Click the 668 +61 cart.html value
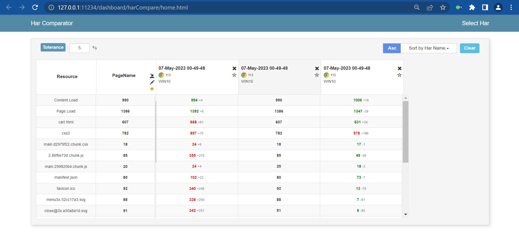This screenshot has width=519, height=234. click(x=197, y=122)
